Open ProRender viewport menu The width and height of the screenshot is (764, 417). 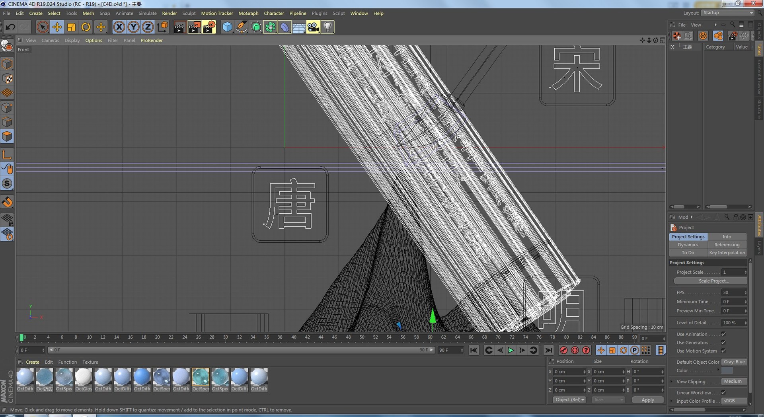tap(152, 40)
